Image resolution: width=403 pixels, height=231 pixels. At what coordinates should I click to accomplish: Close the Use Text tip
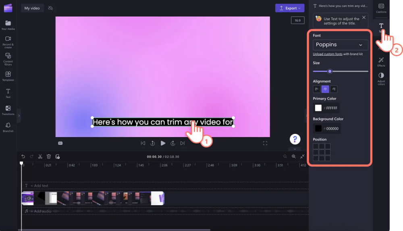[x=364, y=17]
